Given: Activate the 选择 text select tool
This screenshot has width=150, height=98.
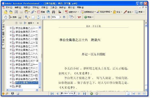Looking at the screenshot, I should coord(13,17).
